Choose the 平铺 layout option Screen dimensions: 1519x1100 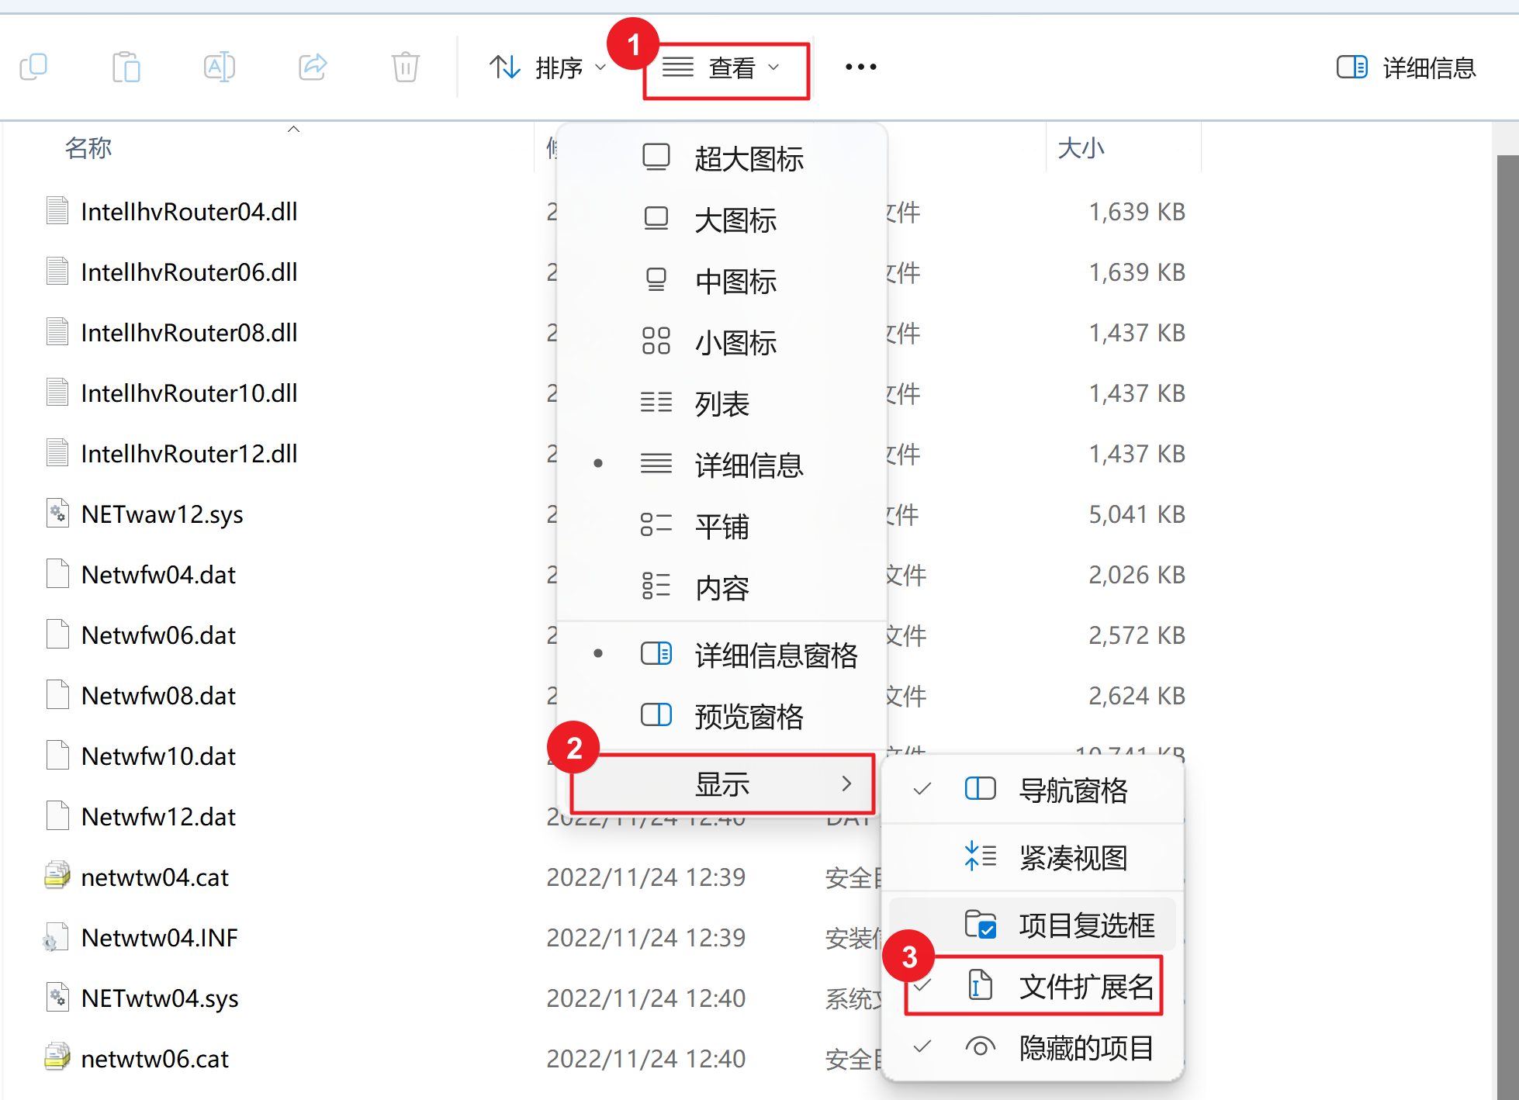pos(721,527)
